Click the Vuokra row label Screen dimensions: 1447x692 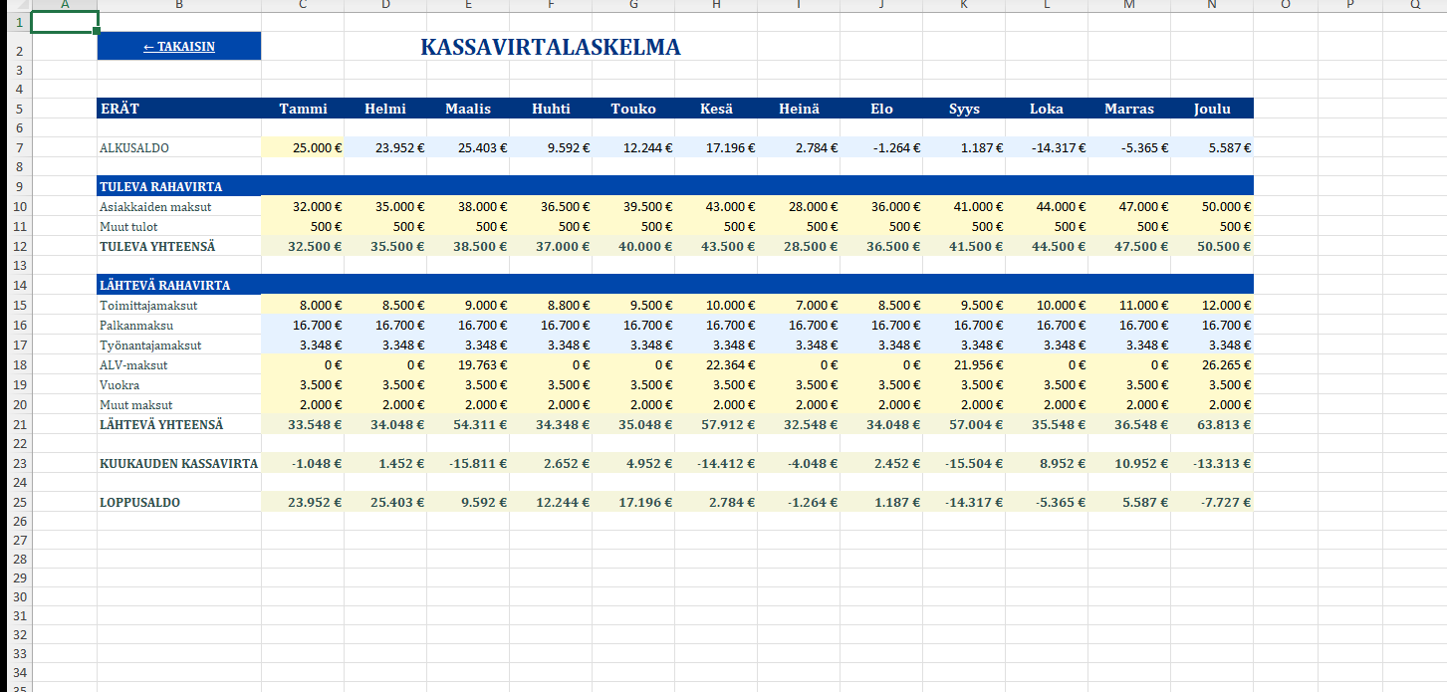pos(120,385)
